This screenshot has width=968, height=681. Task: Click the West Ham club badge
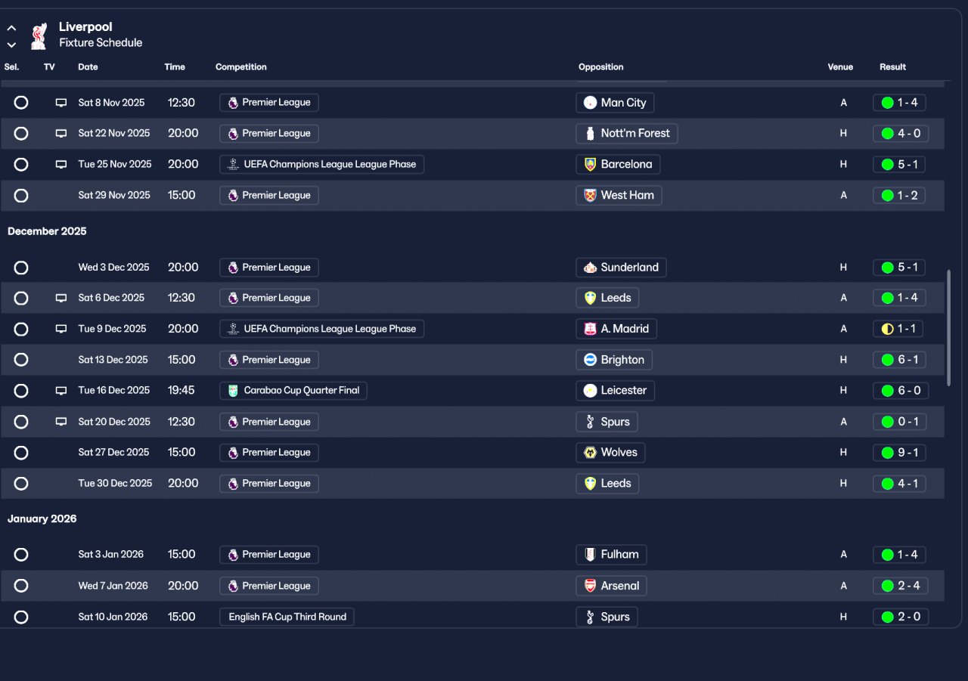(591, 195)
